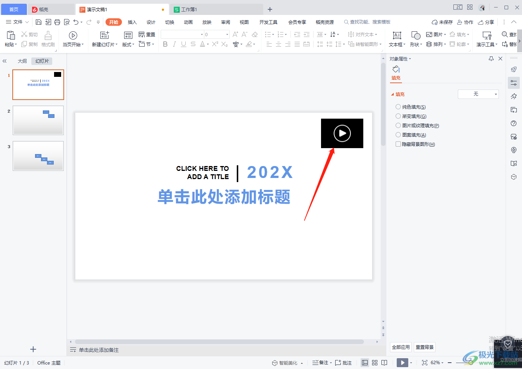This screenshot has width=522, height=369.
Task: Click the 协作 Collaborate button
Action: (465, 22)
